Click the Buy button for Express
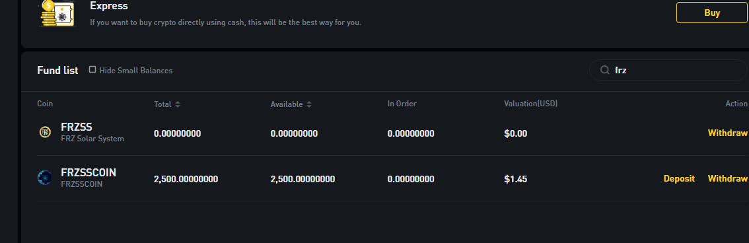Screen dimensions: 749x243 pos(712,13)
